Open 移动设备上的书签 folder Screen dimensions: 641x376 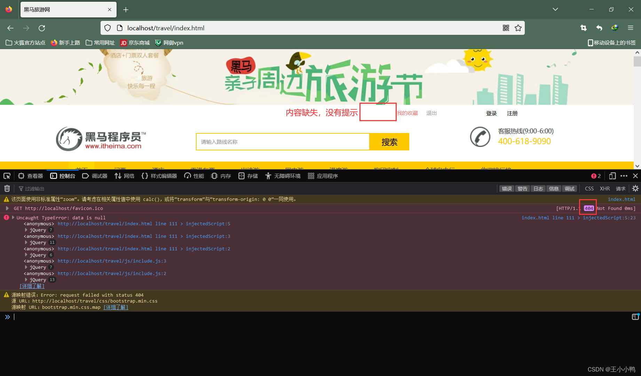pos(612,42)
